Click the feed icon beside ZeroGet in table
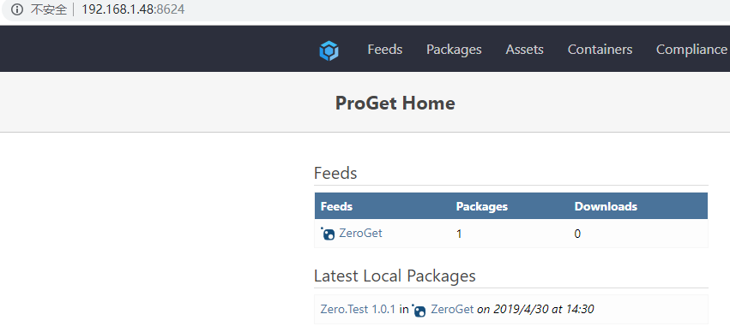Screen dimensions: 730x332 point(328,234)
